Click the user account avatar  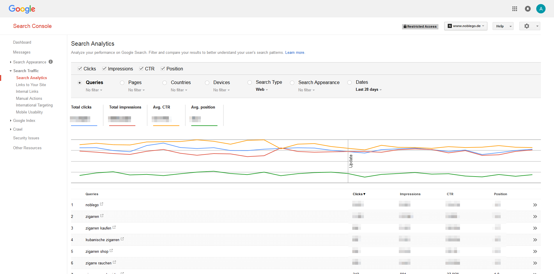(541, 9)
